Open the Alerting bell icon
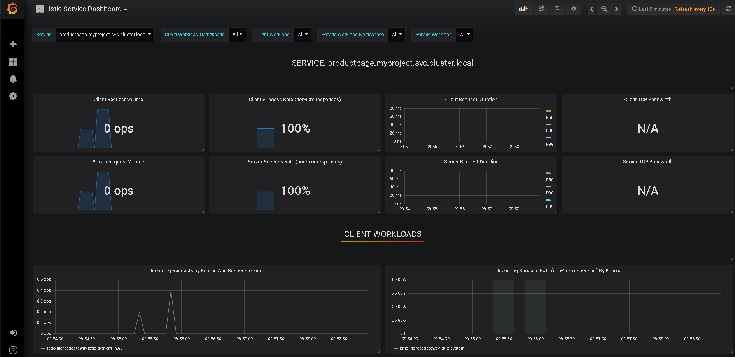Viewport: 735px width, 357px height. click(x=13, y=79)
